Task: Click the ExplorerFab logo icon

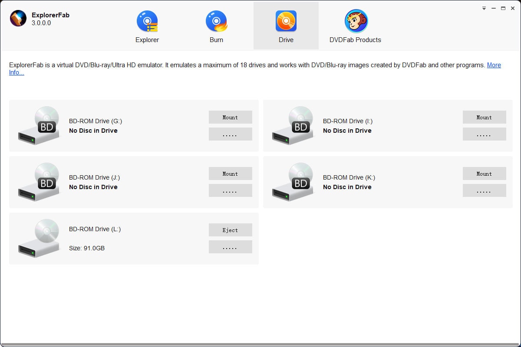Action: pyautogui.click(x=18, y=18)
